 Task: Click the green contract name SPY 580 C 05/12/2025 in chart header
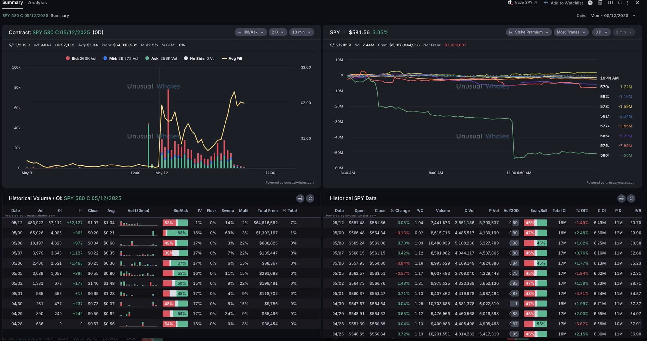(x=61, y=32)
